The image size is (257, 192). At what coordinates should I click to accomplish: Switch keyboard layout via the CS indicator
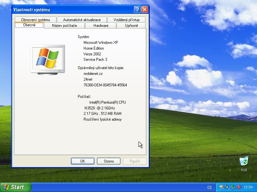click(x=209, y=187)
